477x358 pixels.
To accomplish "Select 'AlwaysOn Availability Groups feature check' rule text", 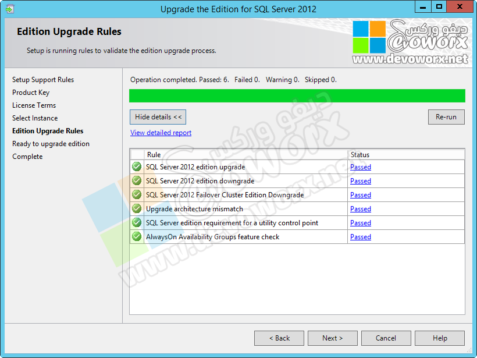I will (x=213, y=237).
